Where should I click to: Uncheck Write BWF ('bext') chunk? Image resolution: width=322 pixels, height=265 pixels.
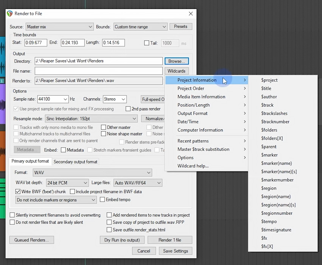pos(17,192)
